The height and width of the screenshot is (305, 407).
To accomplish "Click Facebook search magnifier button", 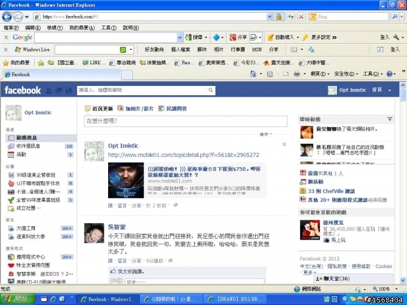I will tap(210, 90).
